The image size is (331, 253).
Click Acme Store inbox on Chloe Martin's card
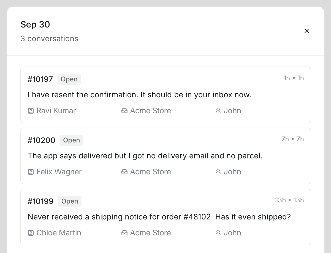point(151,233)
